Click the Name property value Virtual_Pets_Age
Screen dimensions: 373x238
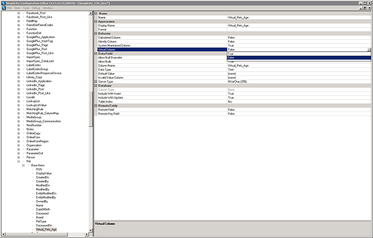pyautogui.click(x=238, y=18)
